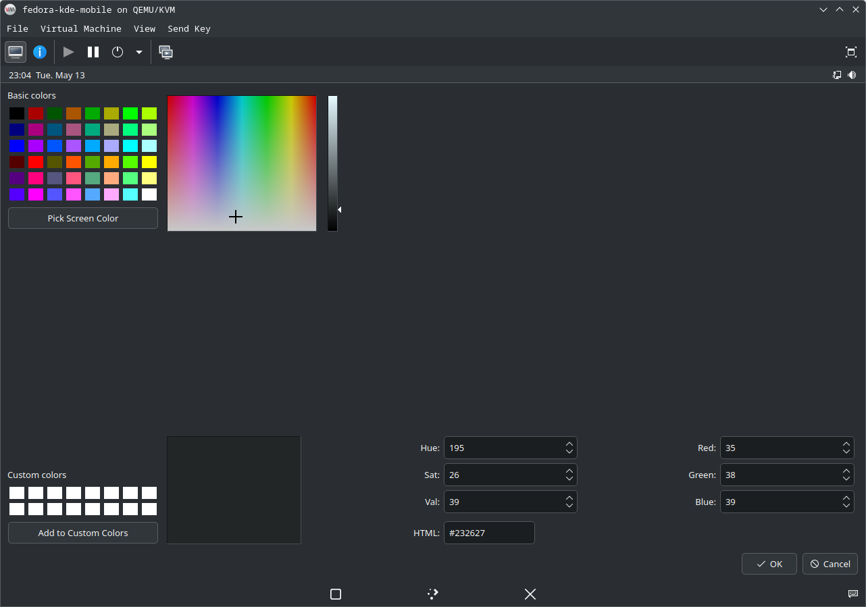The height and width of the screenshot is (607, 866).
Task: Click Add to Custom Colors button
Action: coord(83,533)
